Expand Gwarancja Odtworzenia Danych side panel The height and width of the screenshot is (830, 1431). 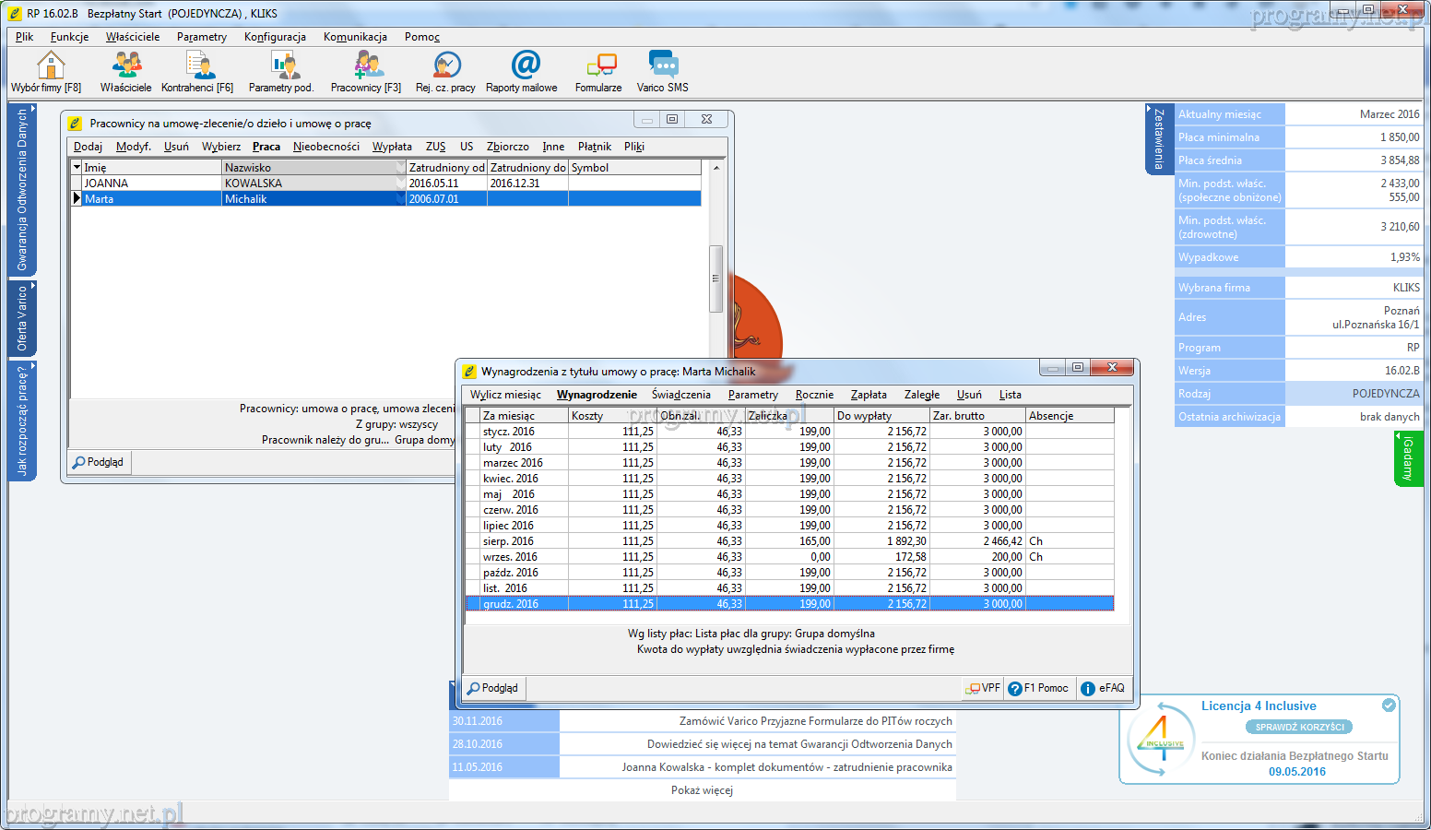(22, 190)
